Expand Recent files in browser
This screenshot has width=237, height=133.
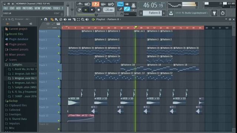(x=16, y=34)
